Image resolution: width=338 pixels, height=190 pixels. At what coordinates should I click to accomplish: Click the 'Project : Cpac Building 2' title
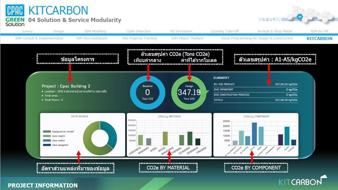click(66, 86)
